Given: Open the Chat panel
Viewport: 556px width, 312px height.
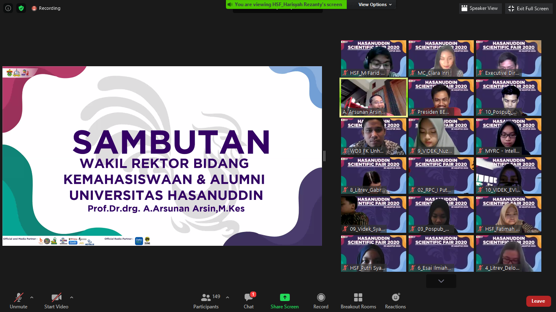Looking at the screenshot, I should (x=249, y=301).
